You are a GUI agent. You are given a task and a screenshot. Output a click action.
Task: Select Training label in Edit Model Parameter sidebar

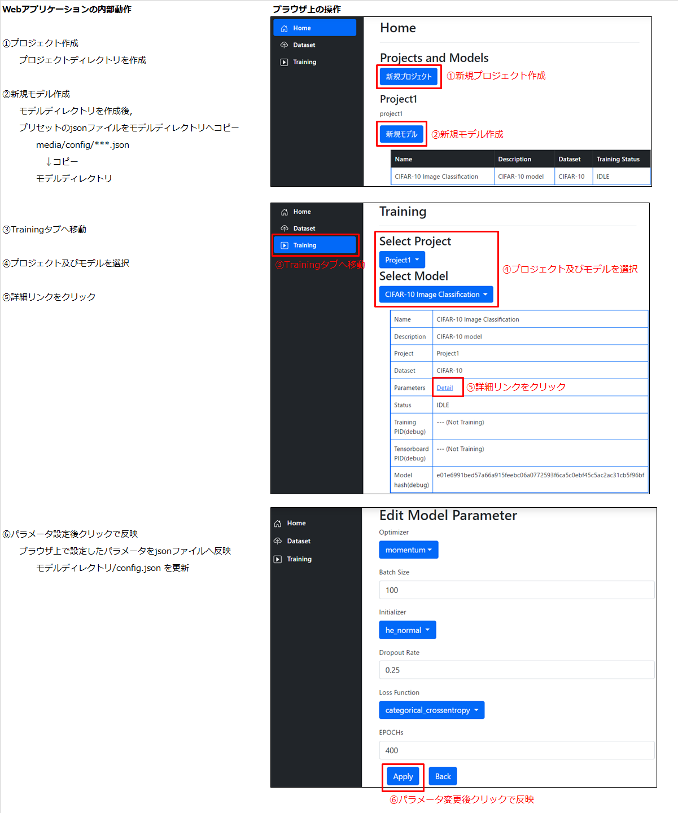299,559
